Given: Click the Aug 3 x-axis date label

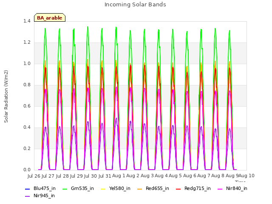Looking at the screenshot, I should pos(147,176).
